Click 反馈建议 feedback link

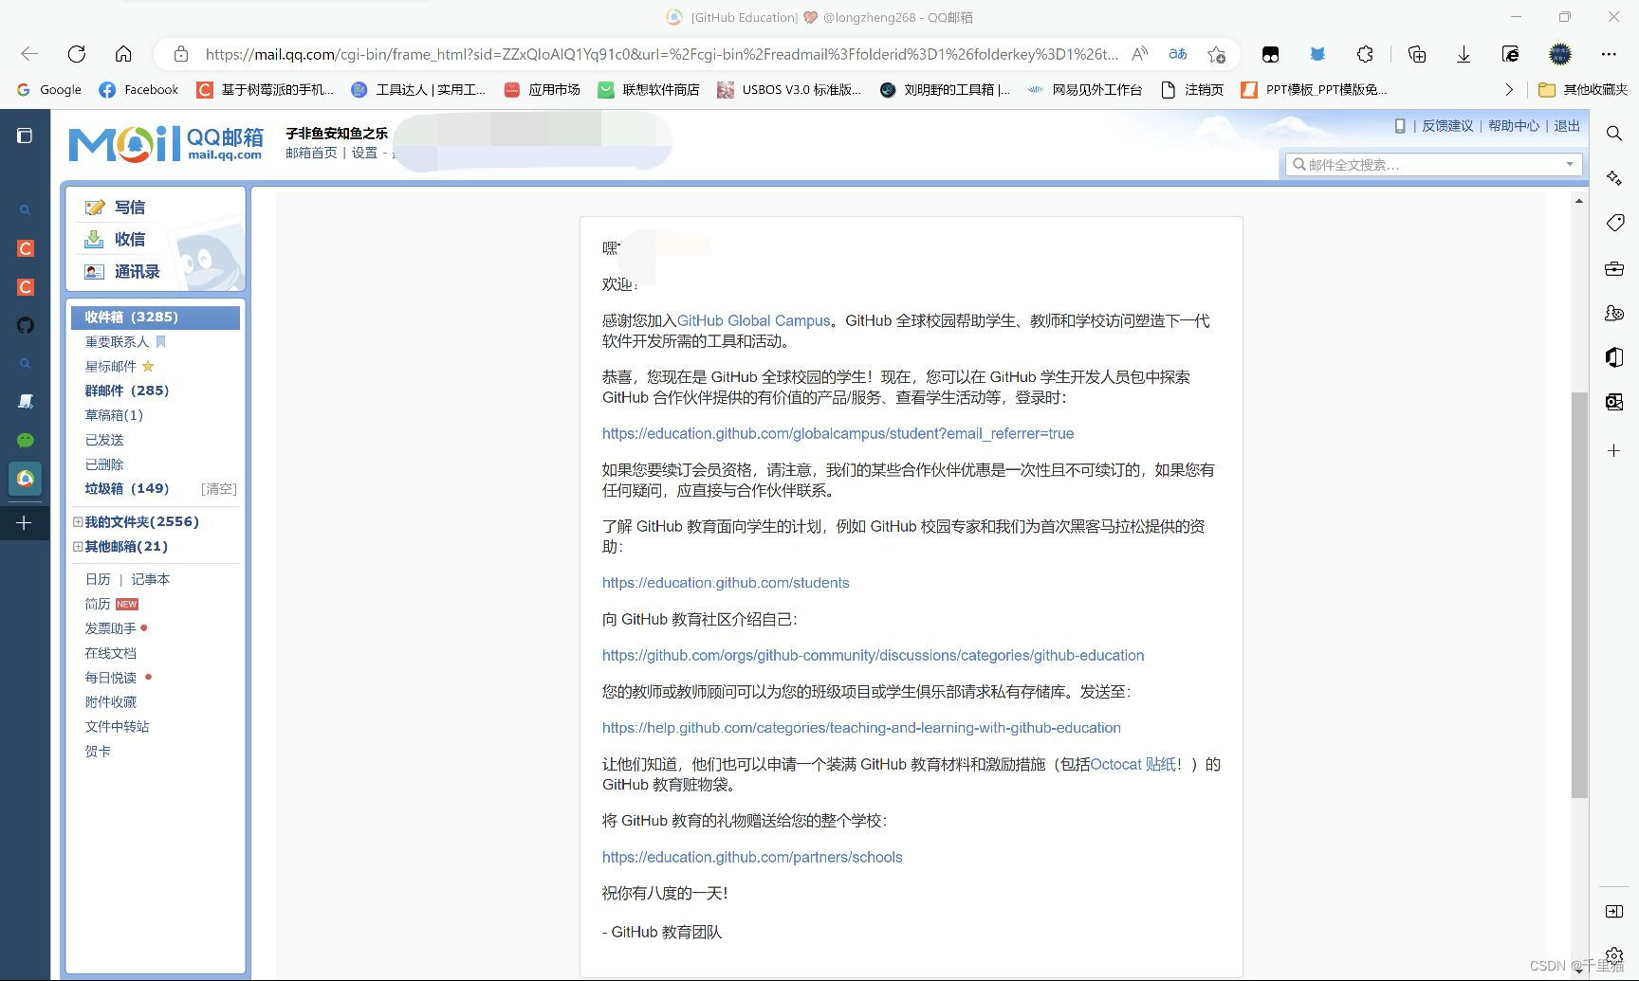(1447, 125)
